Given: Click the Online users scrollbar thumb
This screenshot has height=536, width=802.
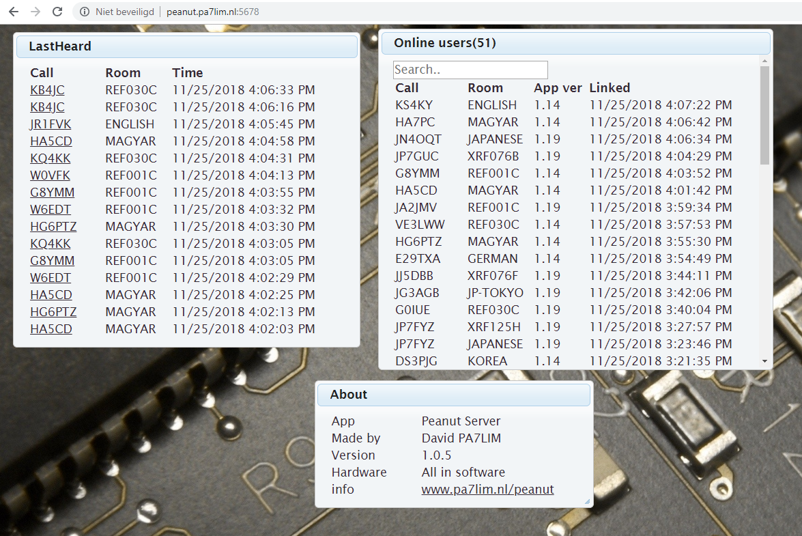Looking at the screenshot, I should (764, 115).
